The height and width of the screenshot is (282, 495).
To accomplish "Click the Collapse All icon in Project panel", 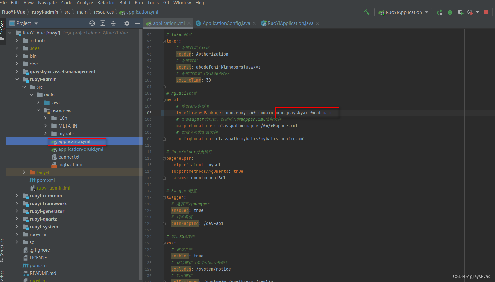I will (113, 23).
